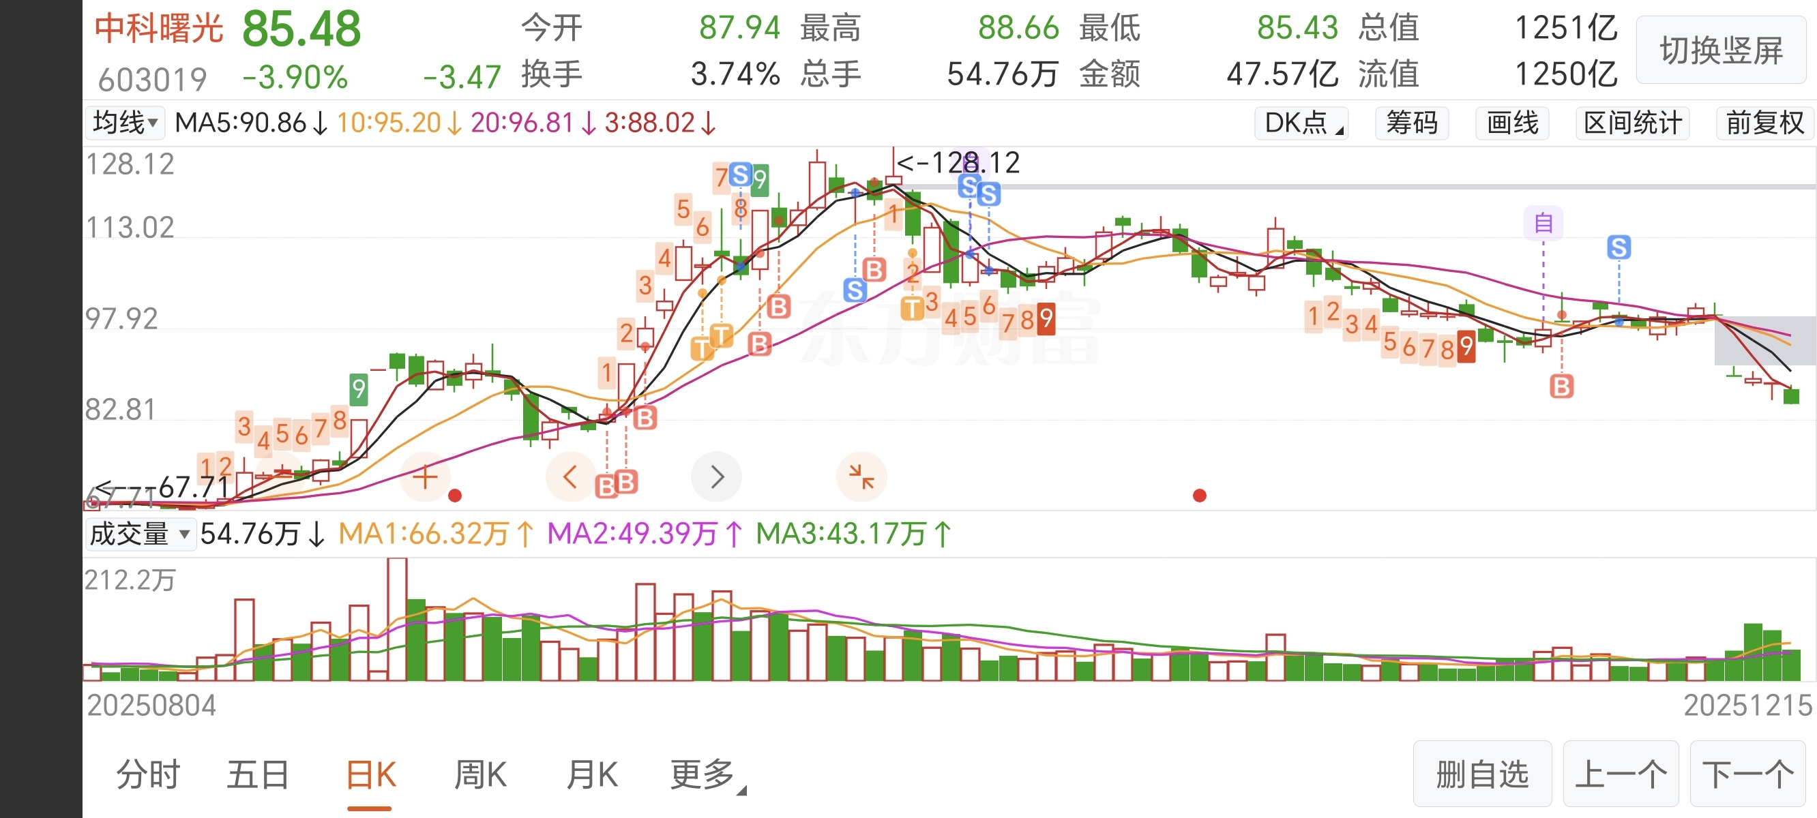Switch to the 分时 intraday tab

148,775
